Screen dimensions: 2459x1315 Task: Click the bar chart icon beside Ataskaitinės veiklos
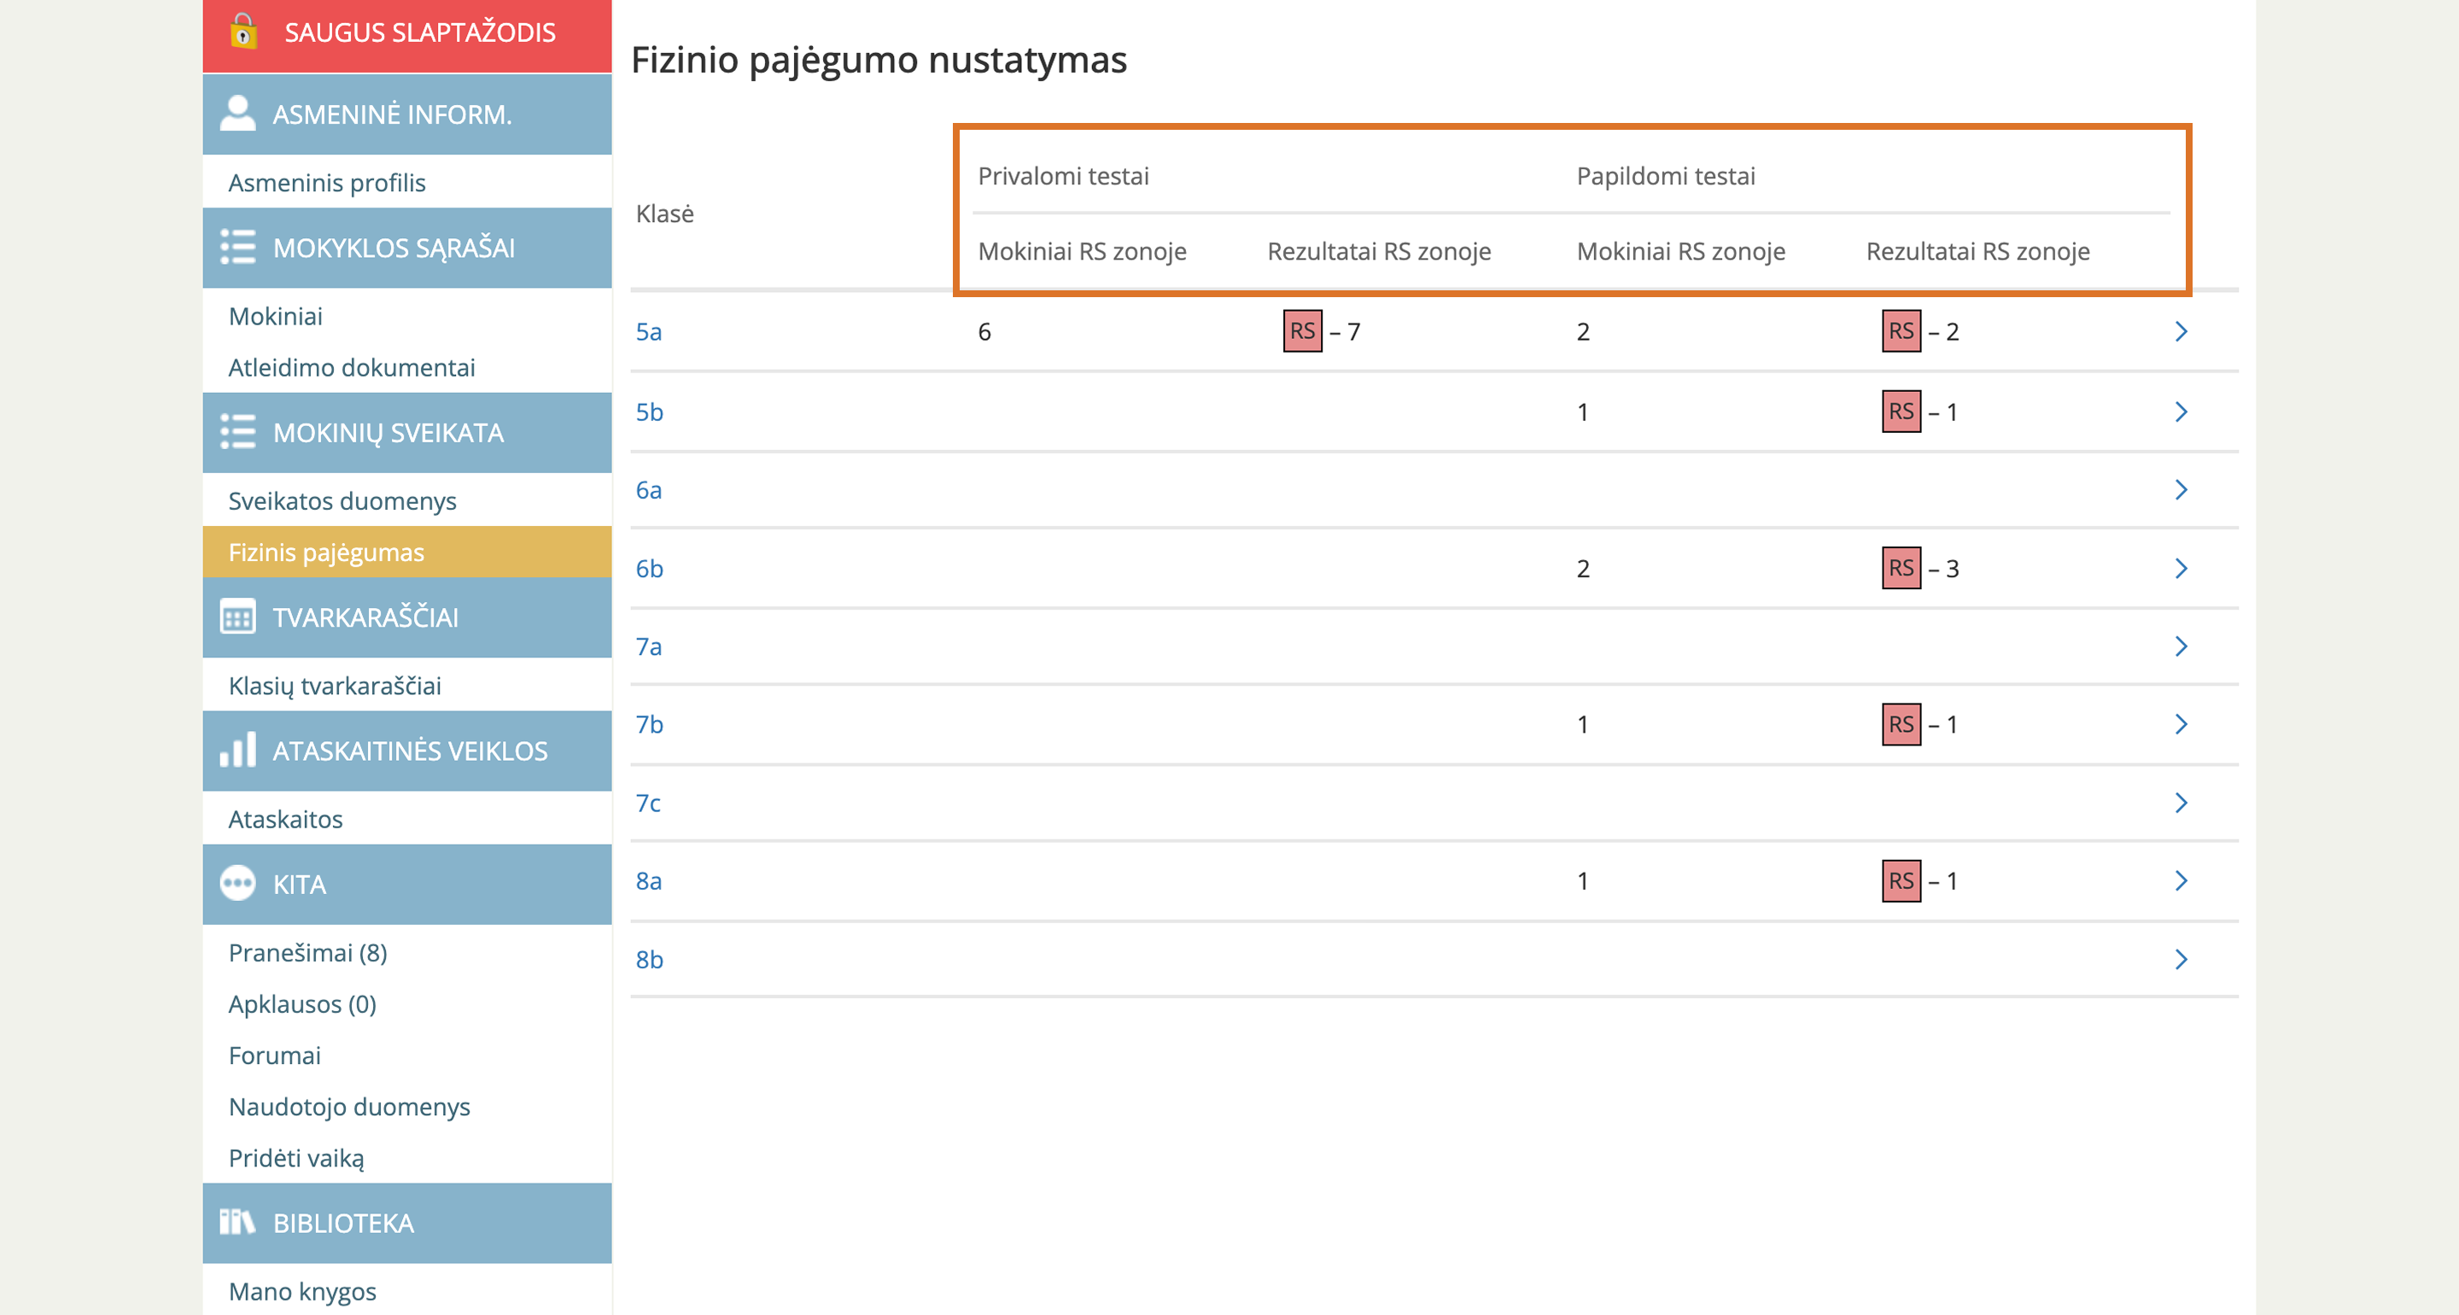click(x=237, y=750)
